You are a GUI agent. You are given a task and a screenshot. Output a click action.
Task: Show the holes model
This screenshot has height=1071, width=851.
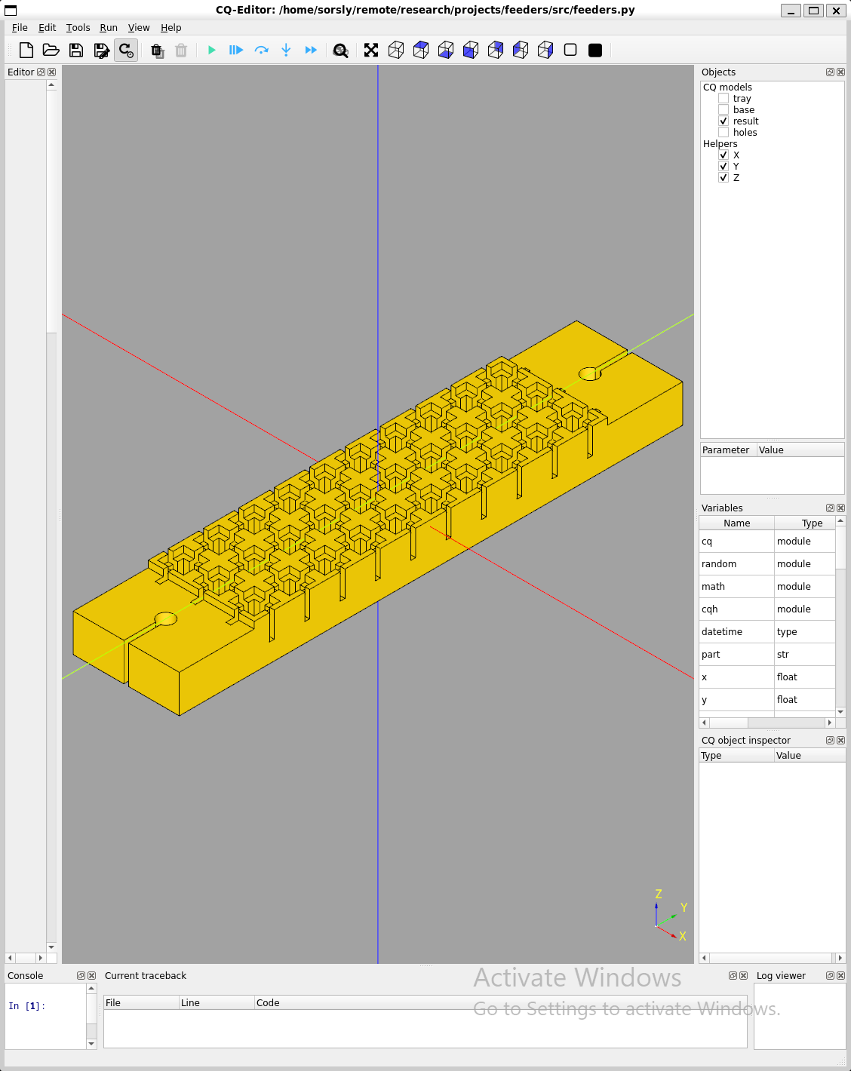point(724,133)
